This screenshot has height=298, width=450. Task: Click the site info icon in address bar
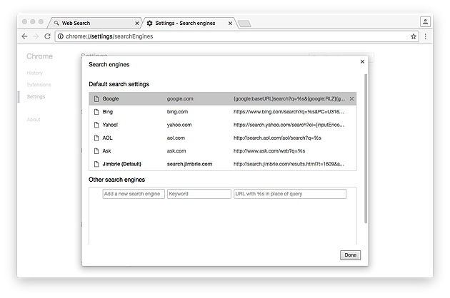tap(61, 36)
